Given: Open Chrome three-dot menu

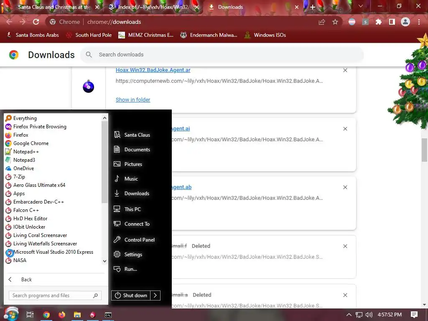Looking at the screenshot, I should tap(419, 22).
